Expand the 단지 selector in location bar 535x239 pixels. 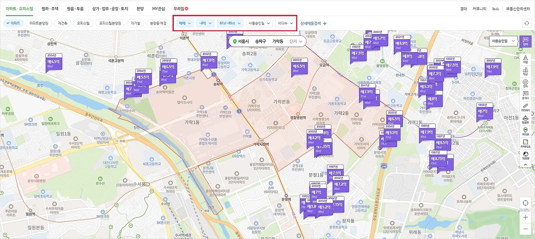(x=296, y=41)
